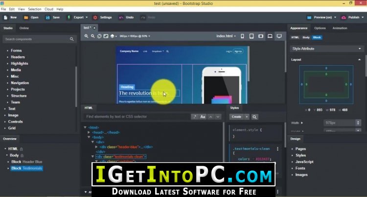
Task: Open the index.html page dropdown
Action: pos(226,36)
